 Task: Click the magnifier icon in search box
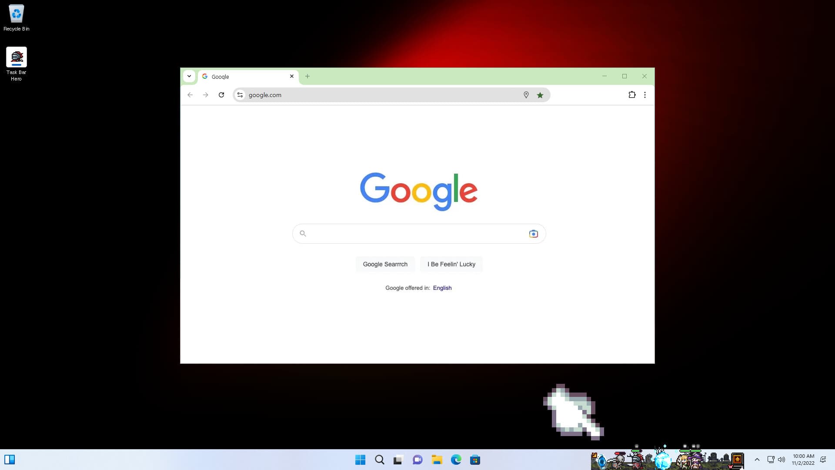(303, 234)
